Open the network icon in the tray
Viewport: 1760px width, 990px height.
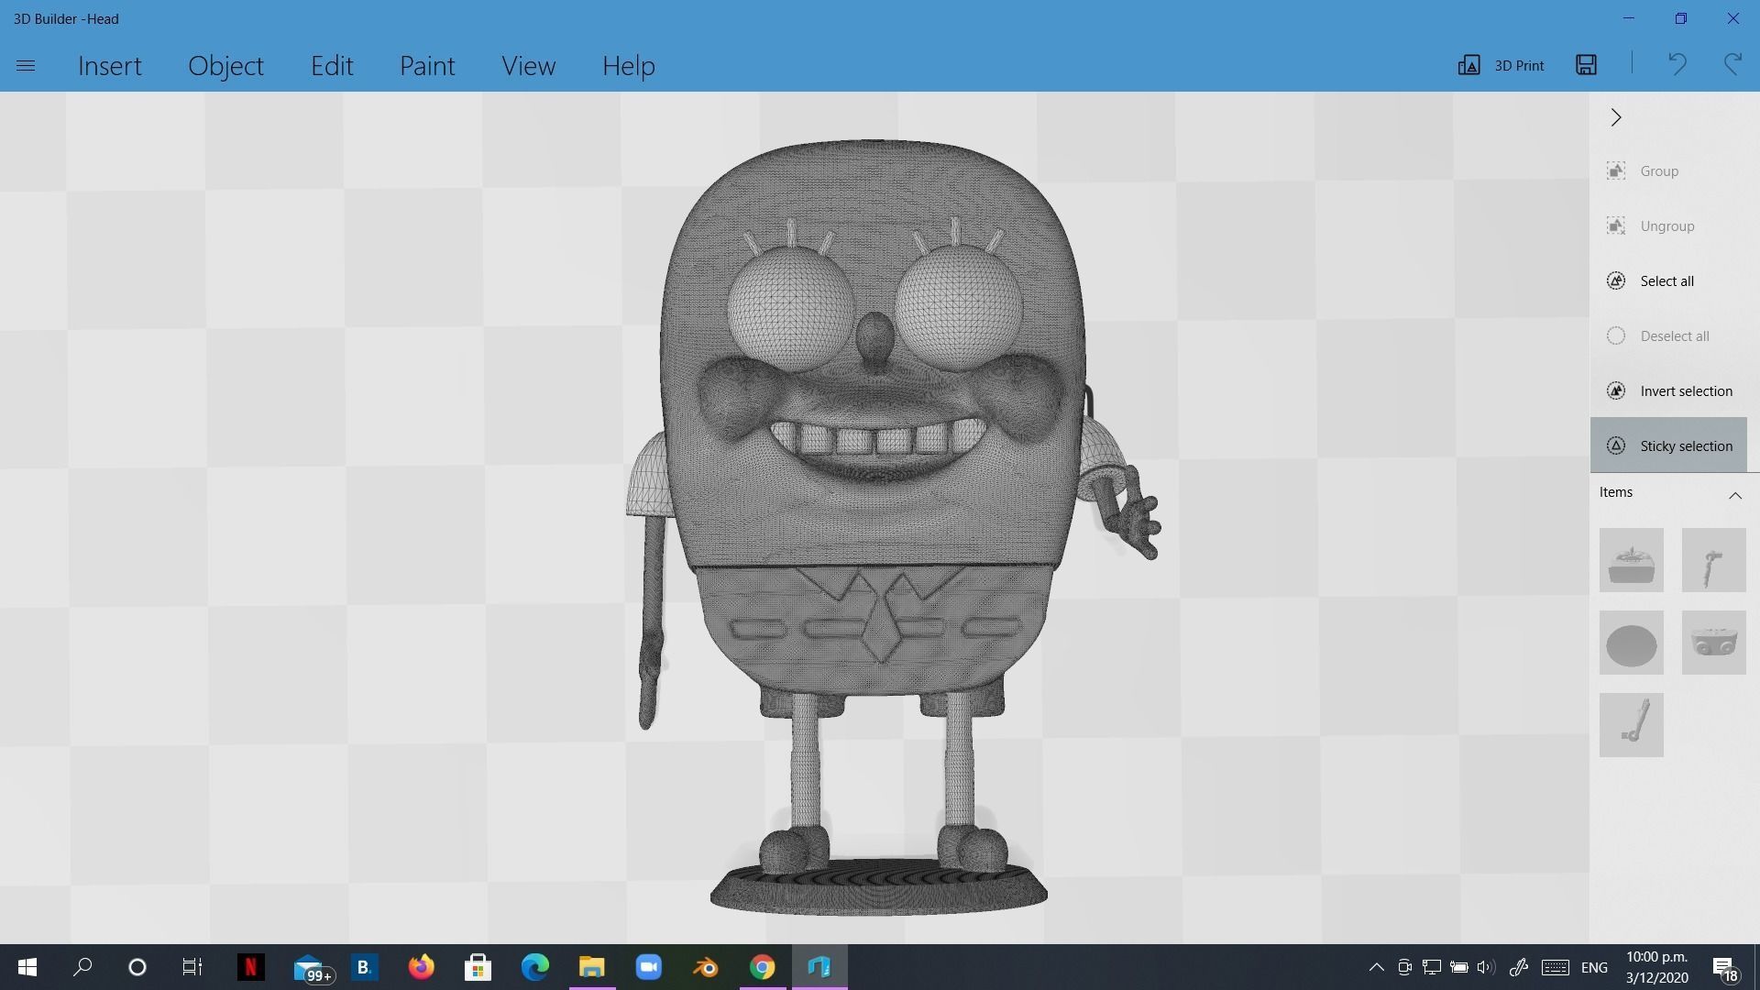click(x=1431, y=967)
